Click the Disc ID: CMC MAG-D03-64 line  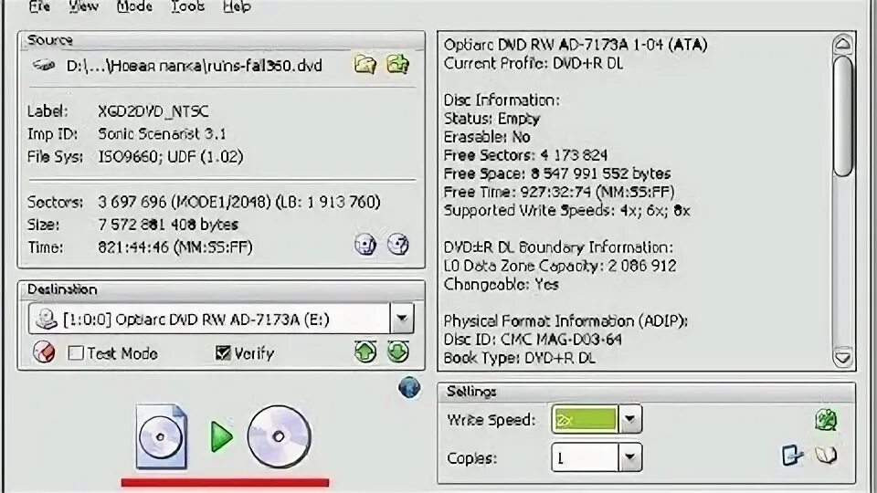(x=533, y=340)
